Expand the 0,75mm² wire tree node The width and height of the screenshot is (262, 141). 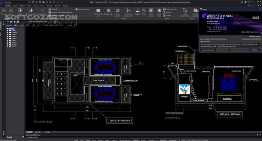7,33
